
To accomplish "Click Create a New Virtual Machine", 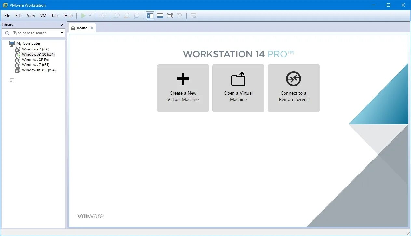I will point(183,88).
